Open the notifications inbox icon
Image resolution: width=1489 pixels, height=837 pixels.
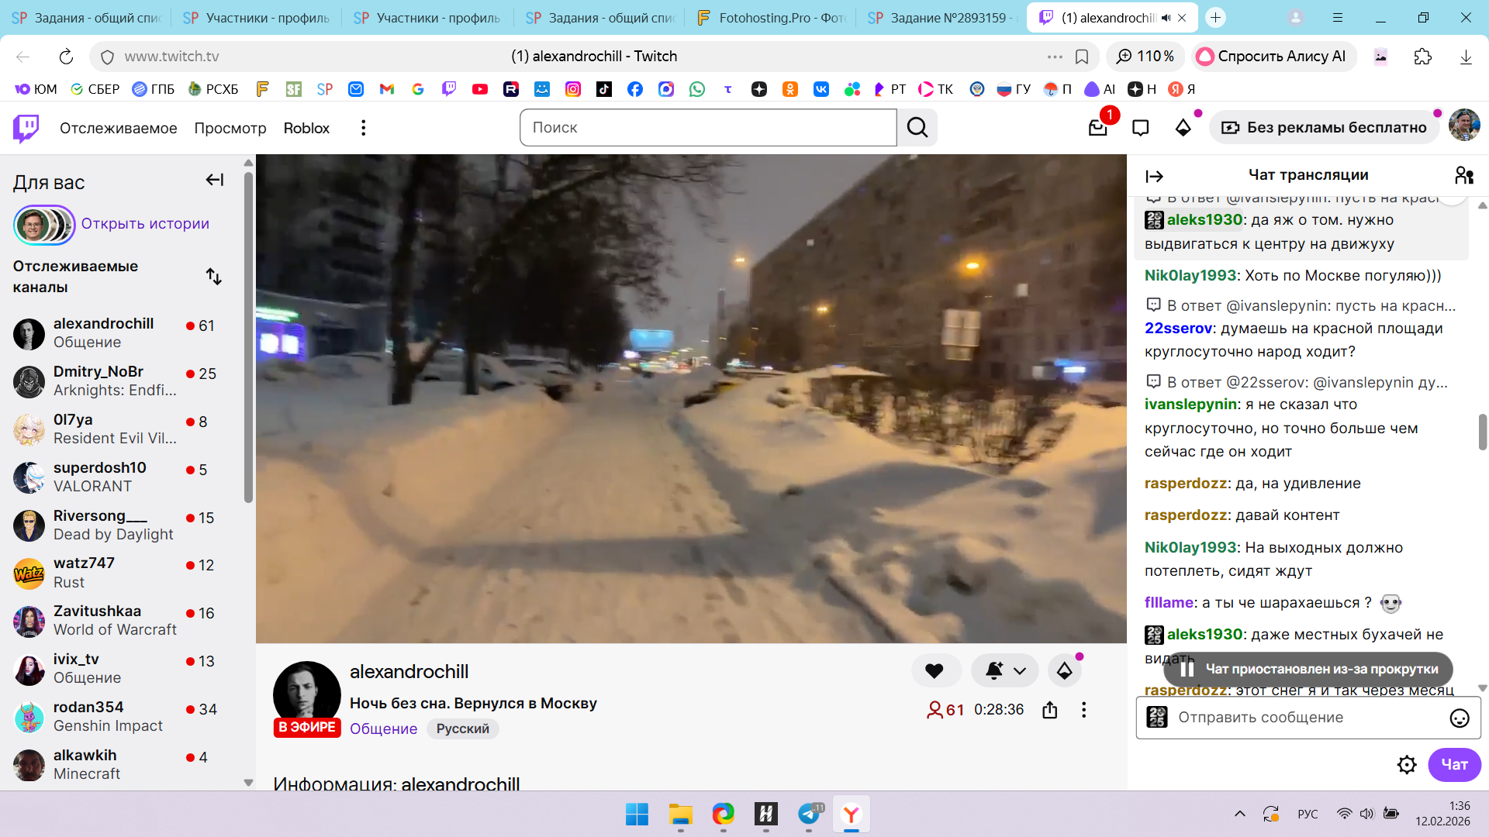click(1097, 128)
